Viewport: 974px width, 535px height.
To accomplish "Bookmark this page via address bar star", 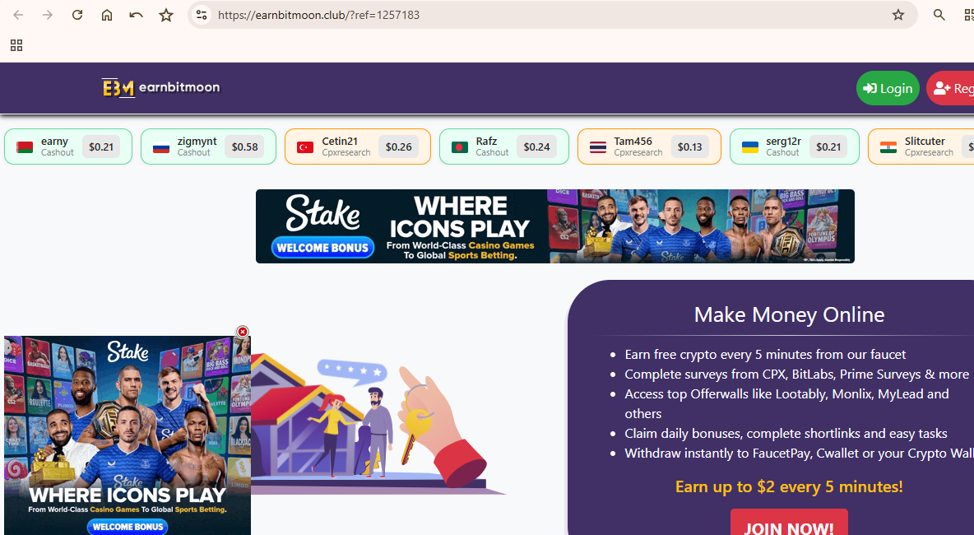I will (898, 15).
